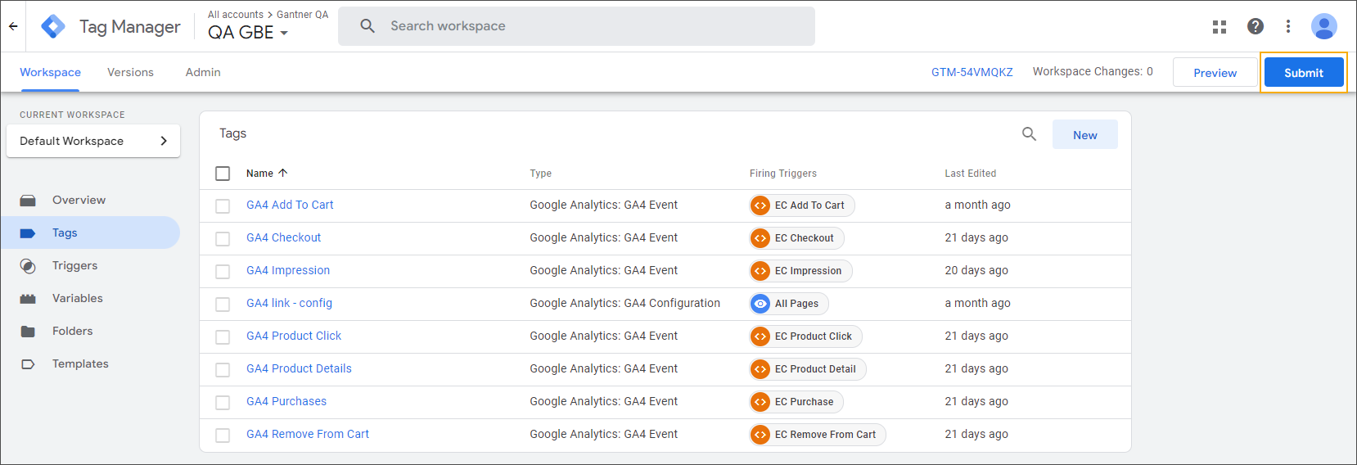1357x465 pixels.
Task: Check the GA4 Remove From Cart row checkbox
Action: click(x=223, y=436)
